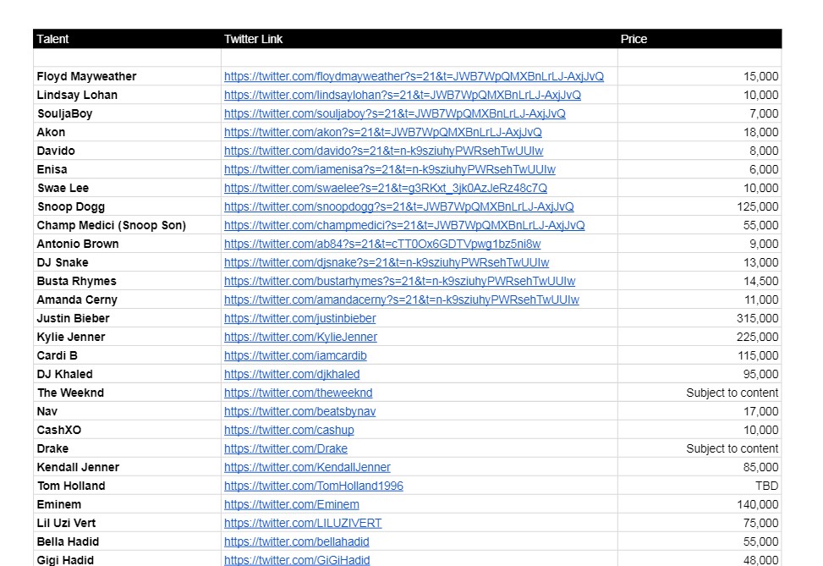Click the 48,000 price cell
This screenshot has width=823, height=566.
[700, 559]
